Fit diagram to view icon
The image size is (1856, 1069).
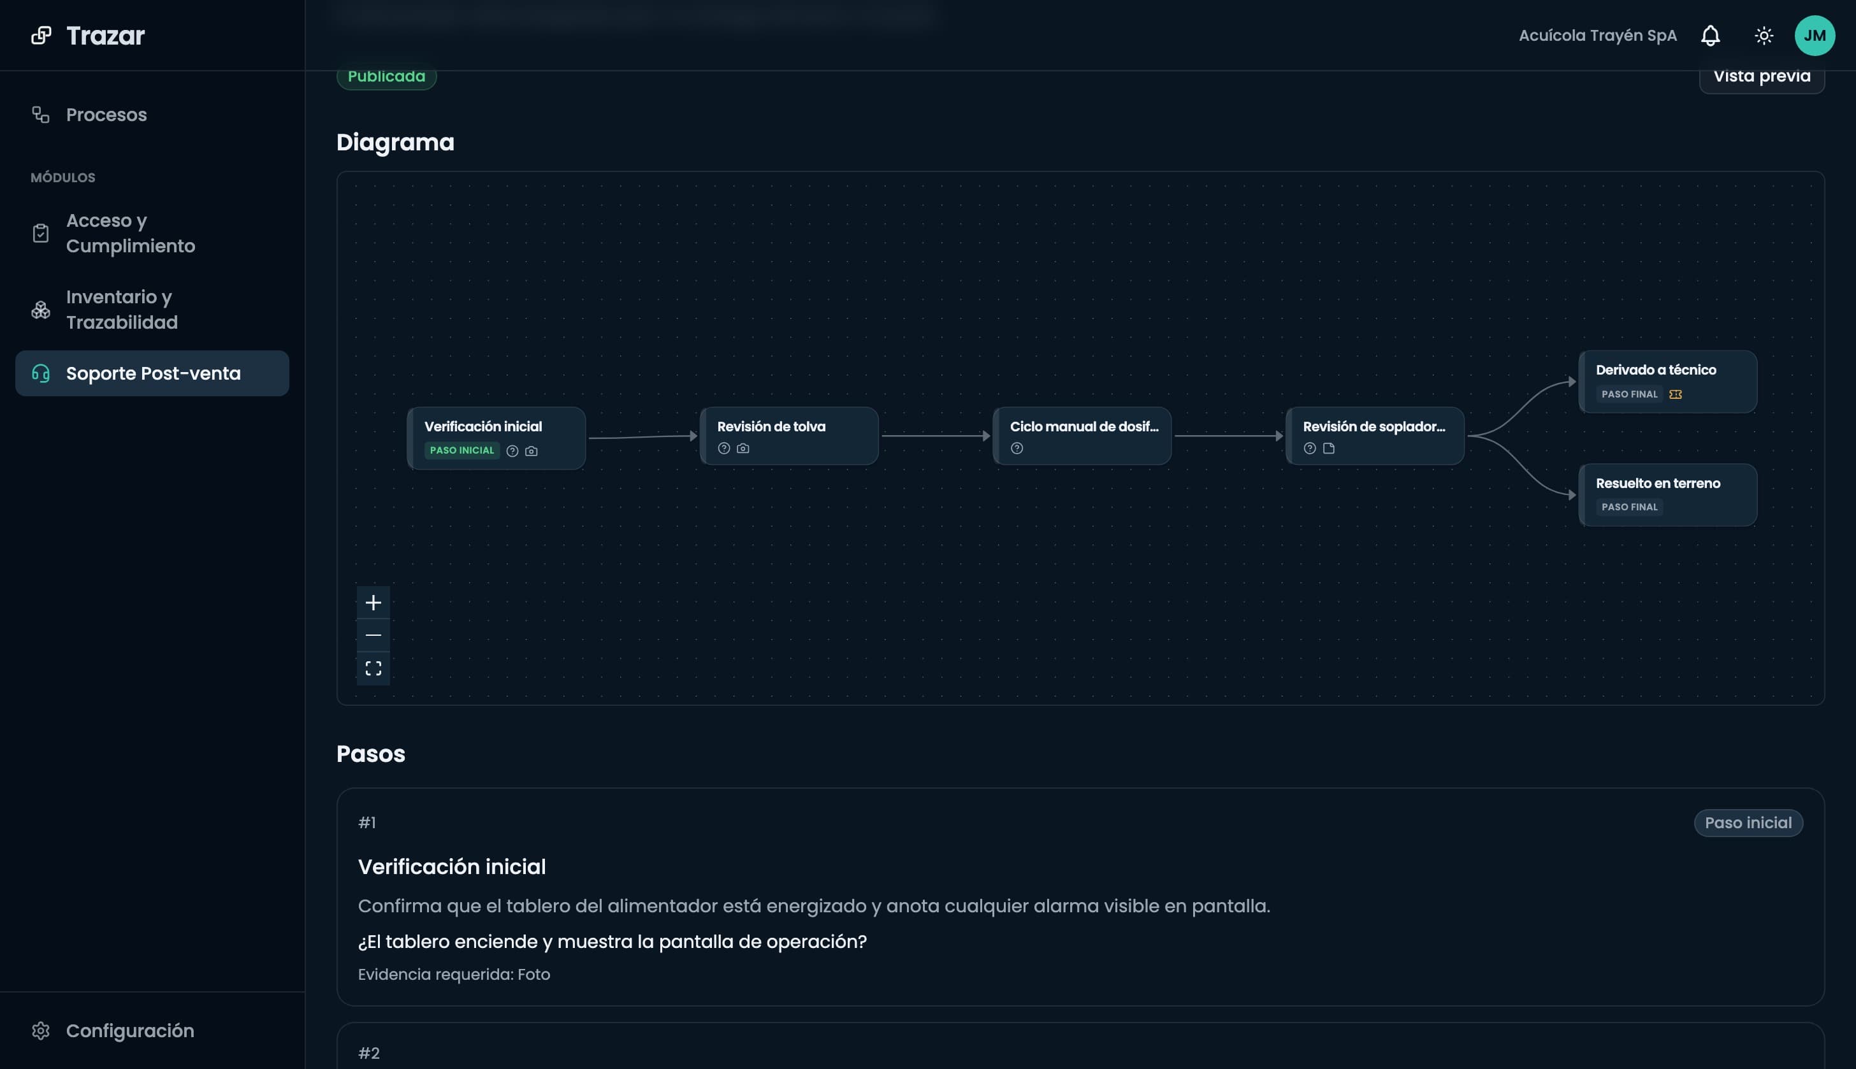click(373, 668)
